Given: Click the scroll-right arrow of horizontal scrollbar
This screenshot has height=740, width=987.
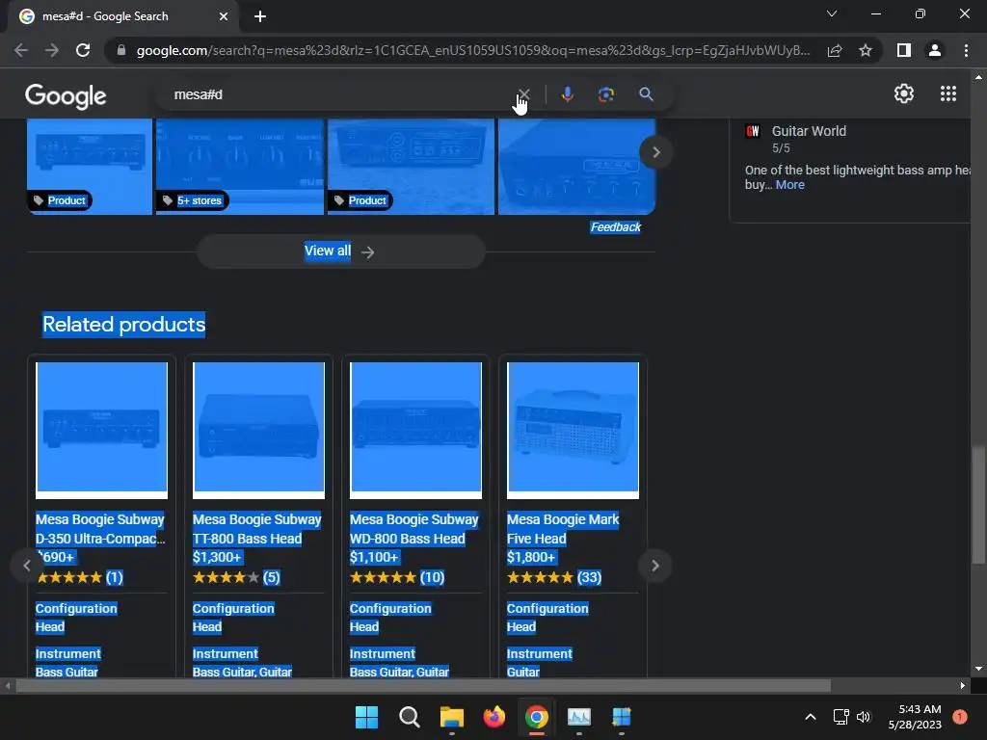Looking at the screenshot, I should point(963,686).
